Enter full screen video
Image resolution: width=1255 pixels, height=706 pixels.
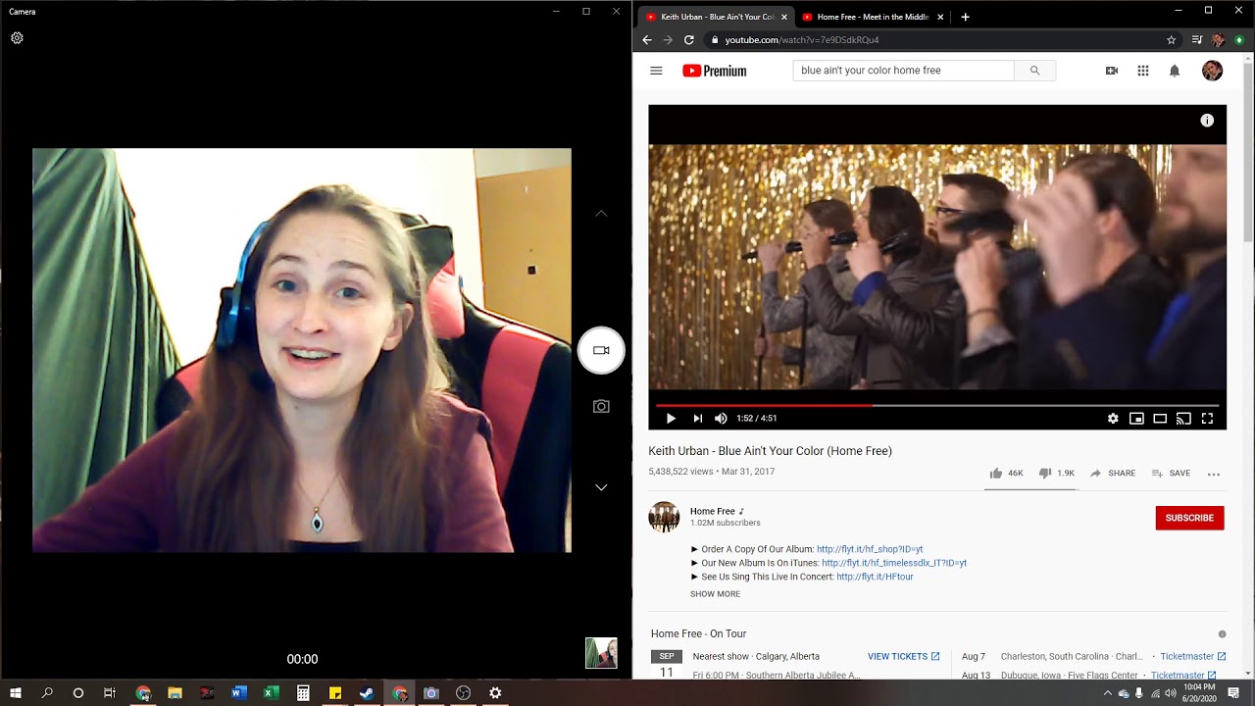pos(1207,419)
